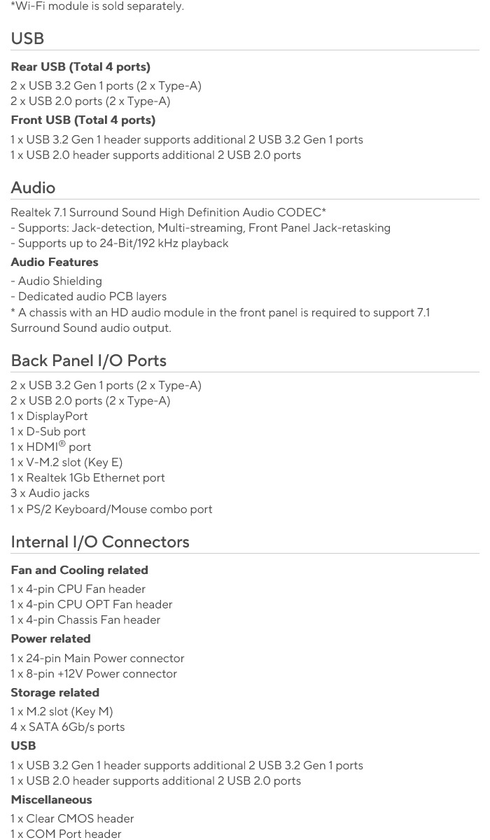Click the 1 x Clear CMOS header line
The height and width of the screenshot is (840, 490).
click(x=72, y=818)
